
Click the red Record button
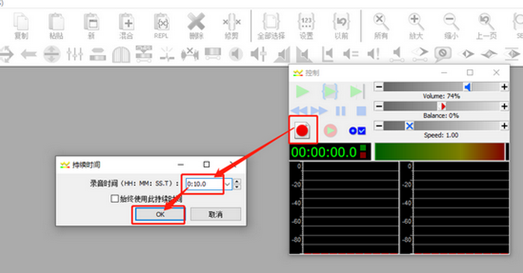coord(302,131)
